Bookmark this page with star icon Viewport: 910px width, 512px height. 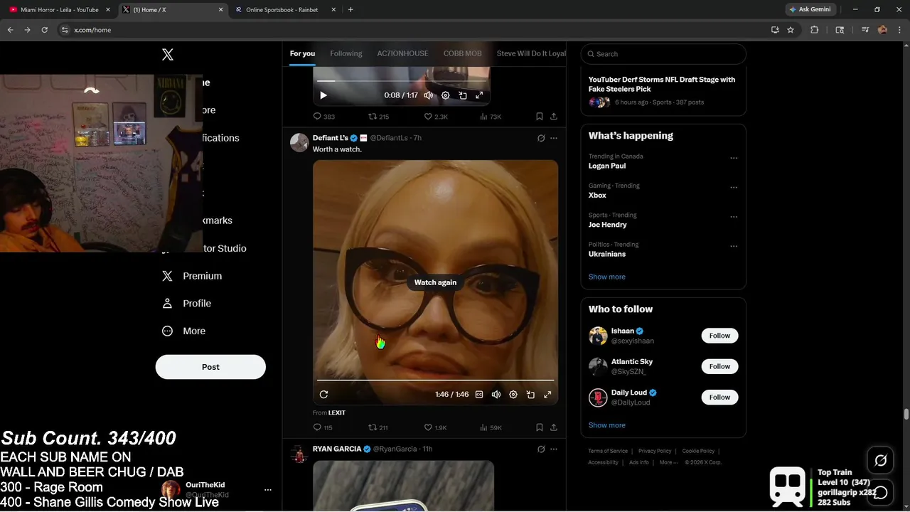tap(791, 30)
